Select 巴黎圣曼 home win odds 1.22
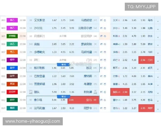Screen dimensions: 161x128 coord(54,76)
